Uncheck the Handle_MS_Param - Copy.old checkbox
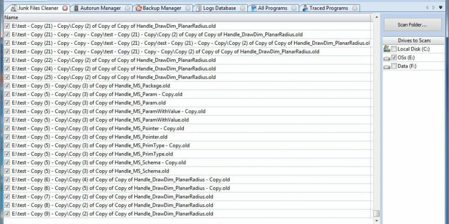The image size is (449, 224). pyautogui.click(x=7, y=94)
